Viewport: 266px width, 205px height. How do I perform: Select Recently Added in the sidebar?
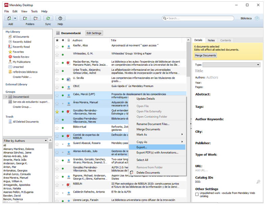22,42
